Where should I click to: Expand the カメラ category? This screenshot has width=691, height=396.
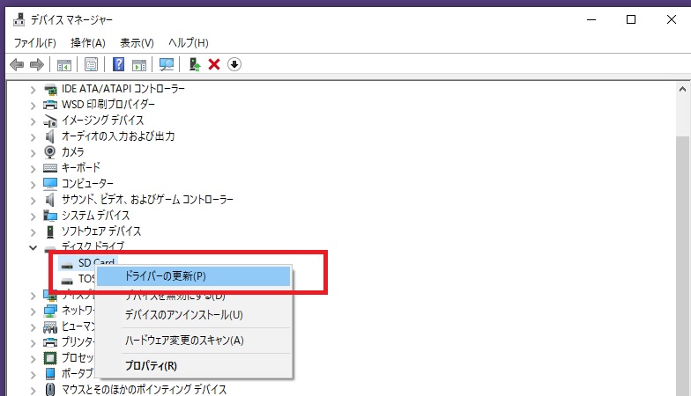click(33, 152)
